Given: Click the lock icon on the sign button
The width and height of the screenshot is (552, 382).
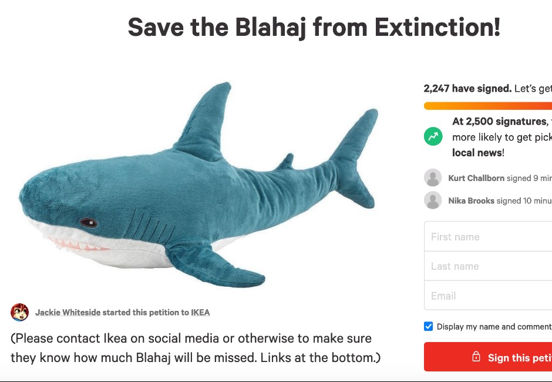Looking at the screenshot, I should pos(476,357).
